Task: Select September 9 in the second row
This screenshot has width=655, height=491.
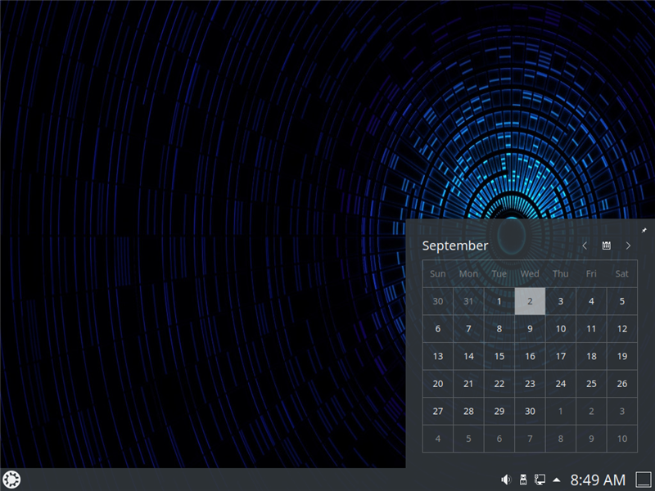Action: click(x=530, y=329)
